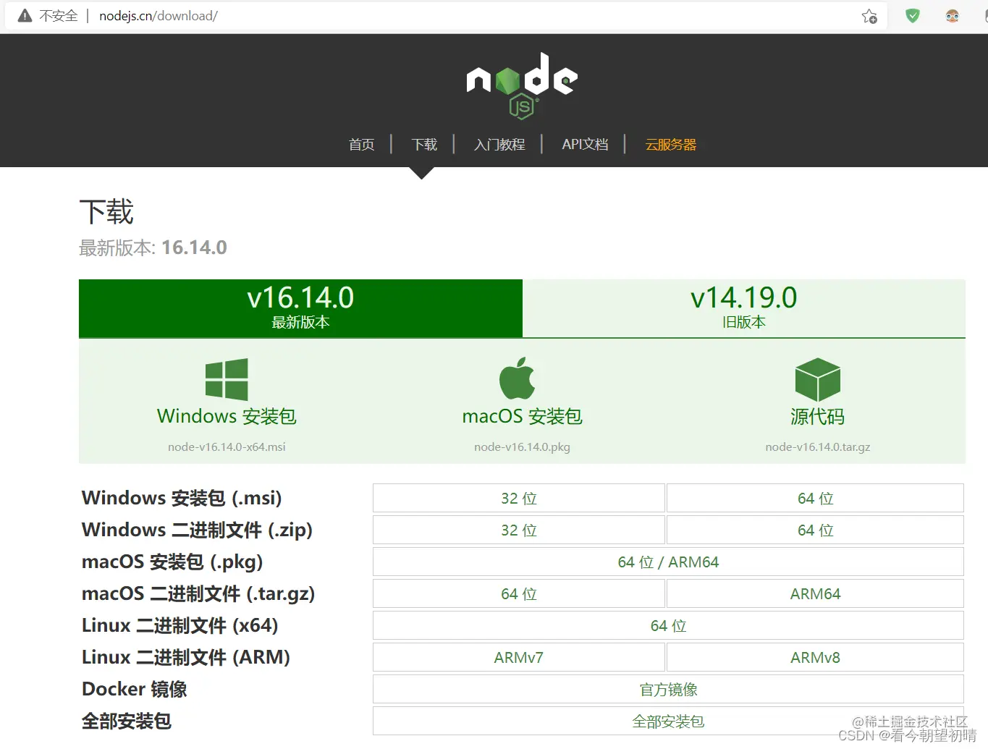Open the 下载 navigation item

(x=424, y=144)
